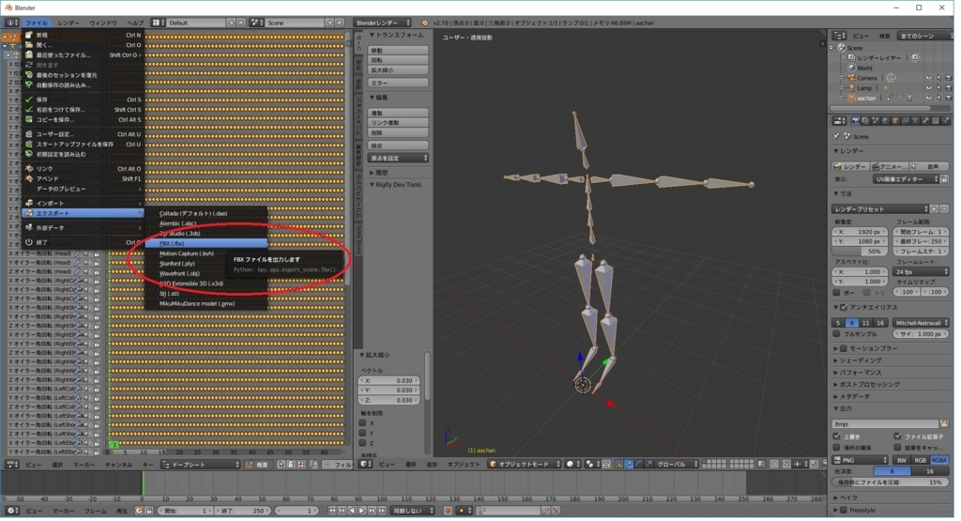Toggle Lamp visibility eye in the outliner

click(928, 87)
